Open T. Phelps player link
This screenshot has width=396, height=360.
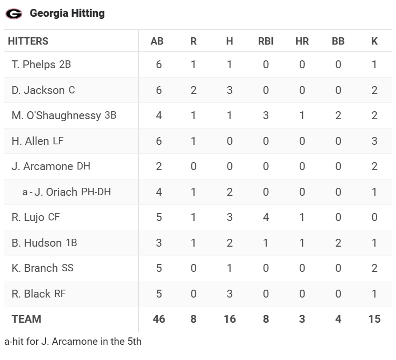(33, 65)
